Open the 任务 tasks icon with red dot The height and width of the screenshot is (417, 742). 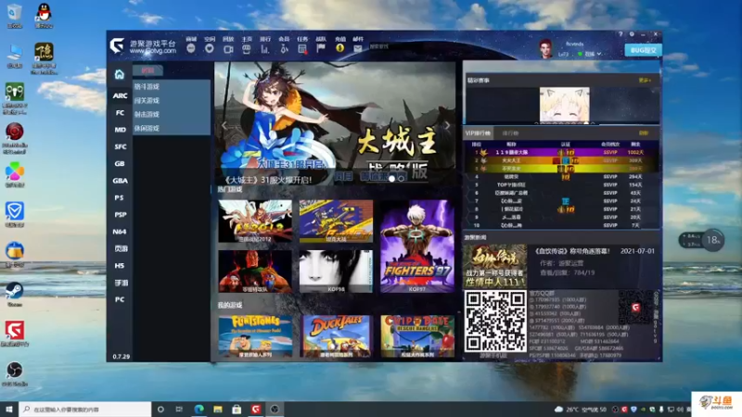pyautogui.click(x=302, y=49)
